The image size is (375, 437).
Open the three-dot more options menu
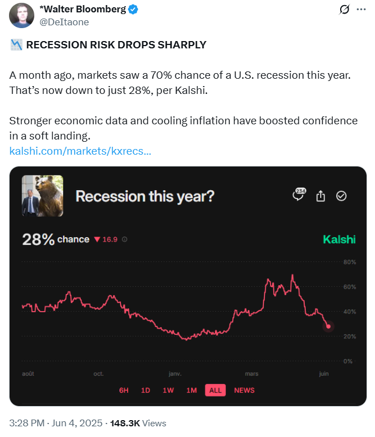click(361, 10)
